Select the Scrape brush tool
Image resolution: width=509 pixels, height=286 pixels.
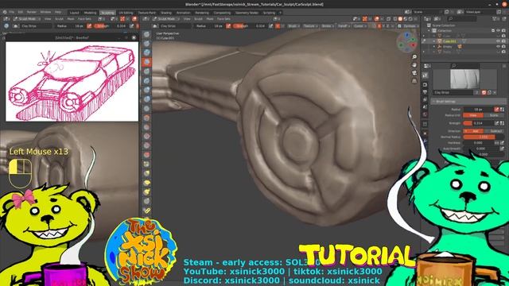pos(146,145)
